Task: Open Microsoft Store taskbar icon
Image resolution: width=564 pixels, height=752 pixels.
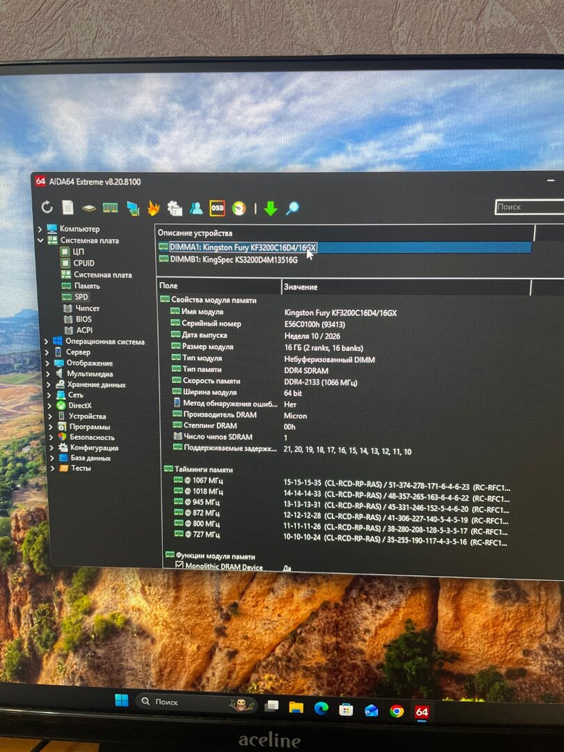Action: pos(346,709)
